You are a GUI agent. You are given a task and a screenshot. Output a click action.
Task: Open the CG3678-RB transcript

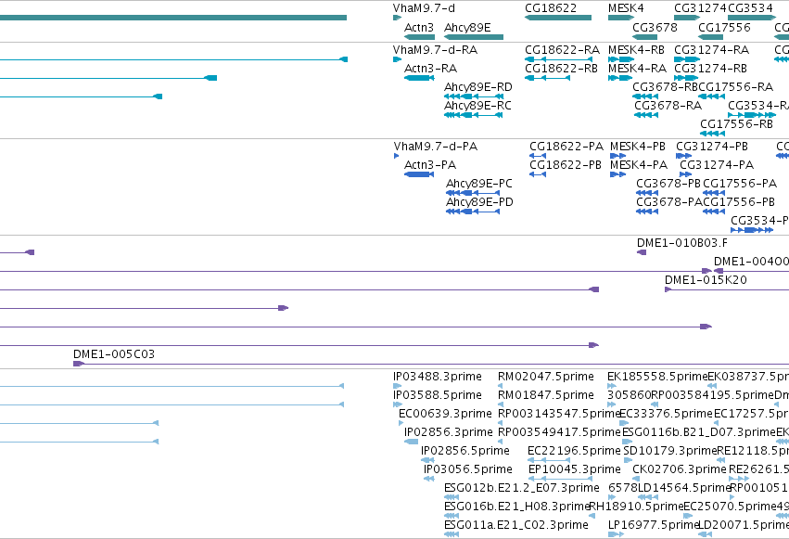click(645, 96)
